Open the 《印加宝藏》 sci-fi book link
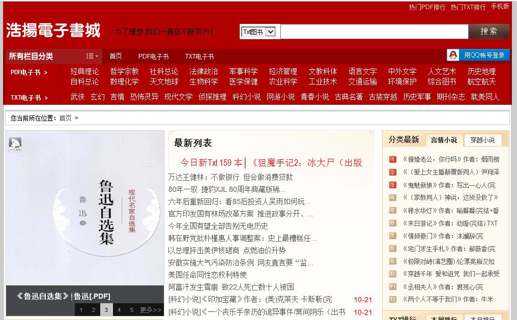Screen dimensions: 517x320 coord(250,299)
